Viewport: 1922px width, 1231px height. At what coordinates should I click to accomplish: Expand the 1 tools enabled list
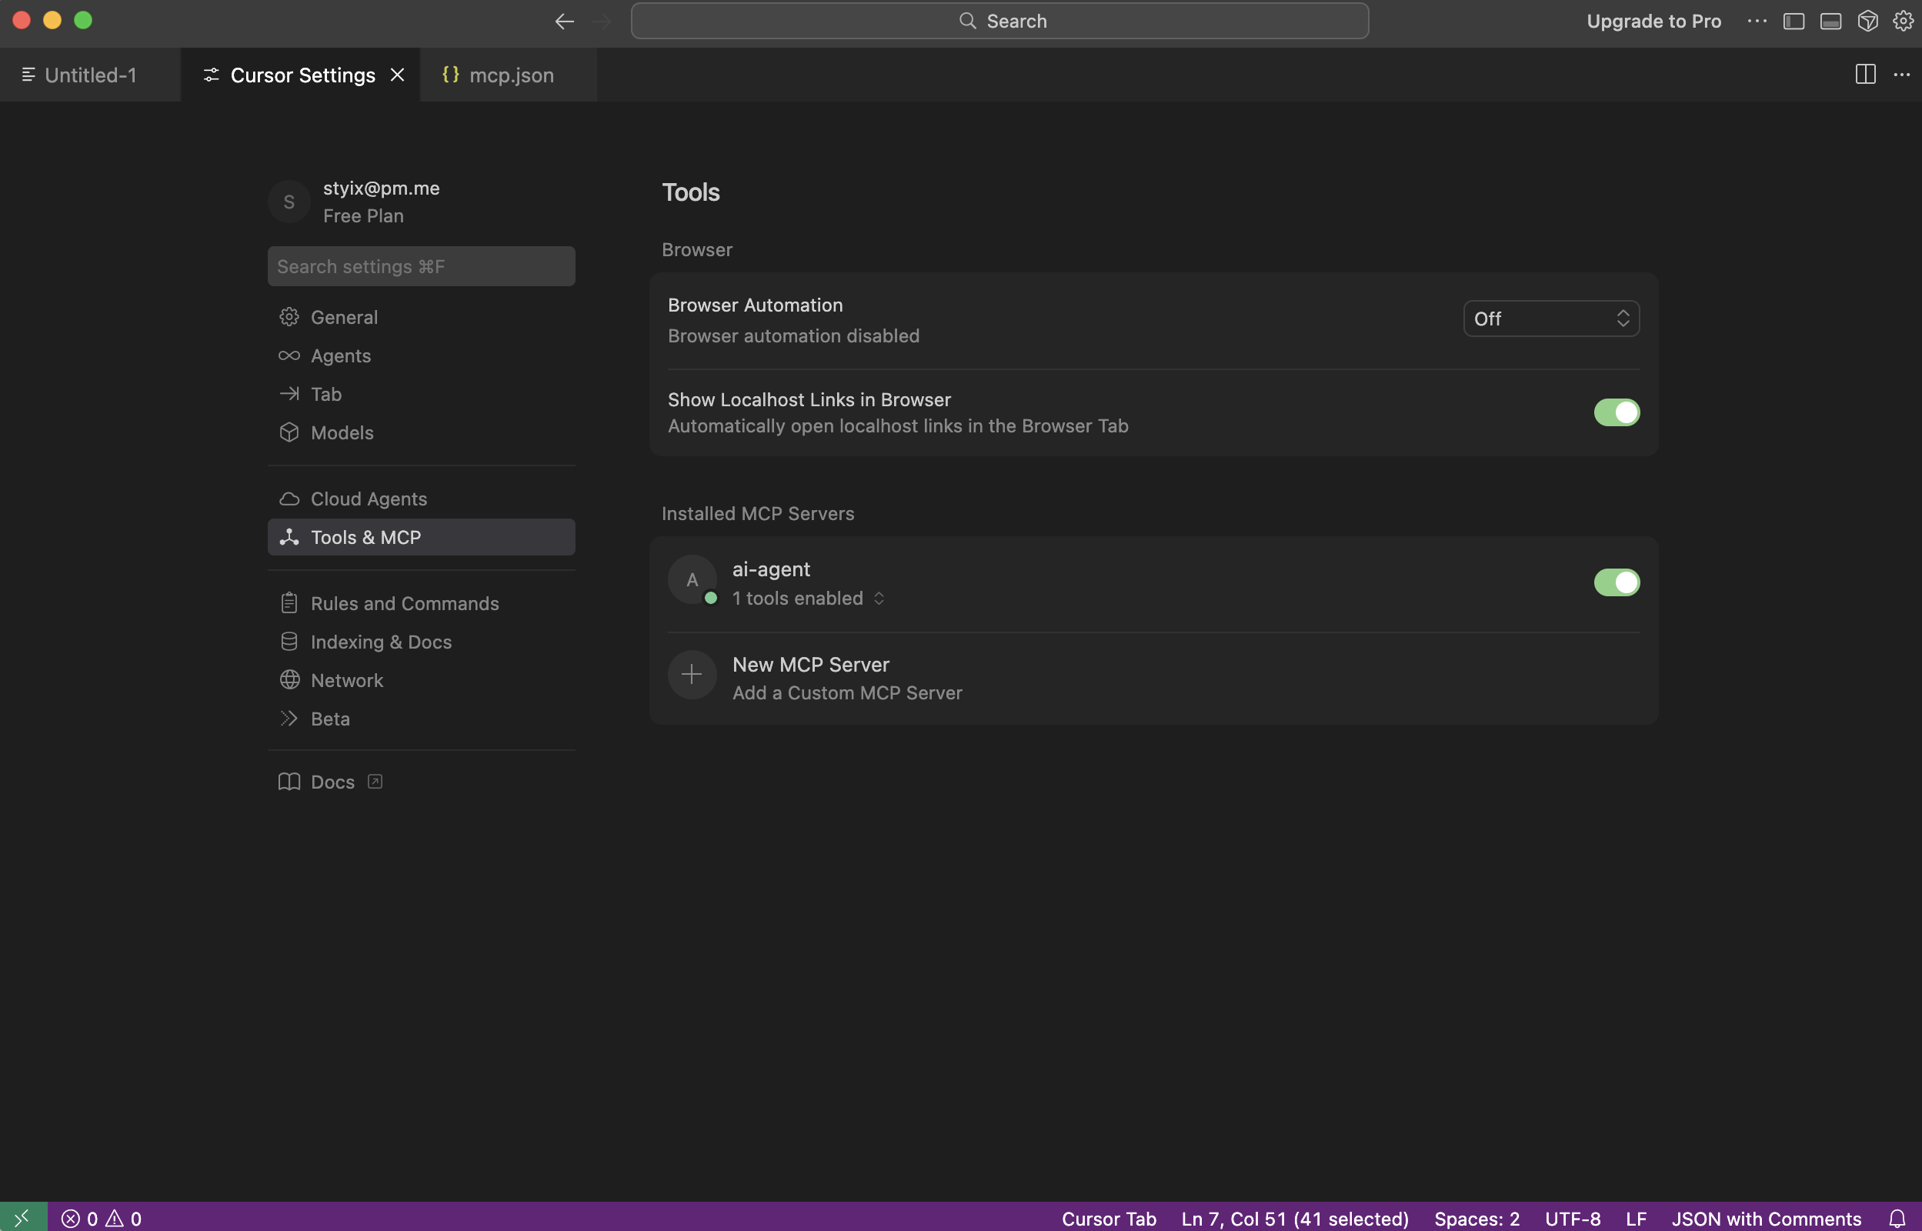808,599
